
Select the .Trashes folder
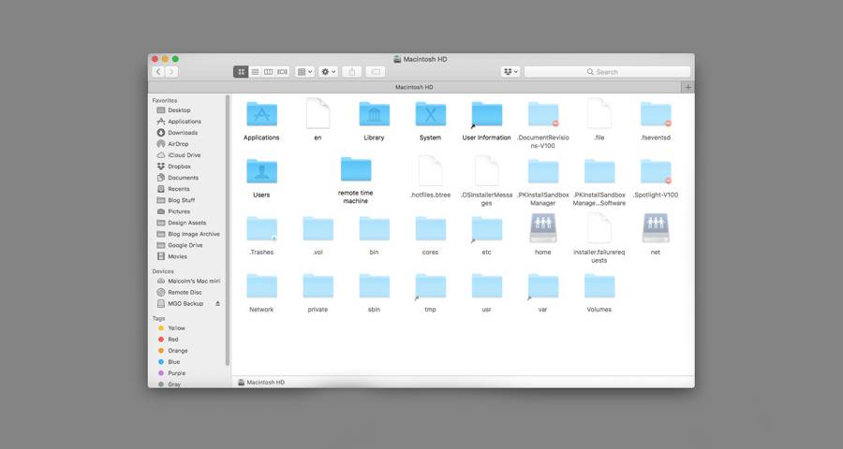coord(262,228)
